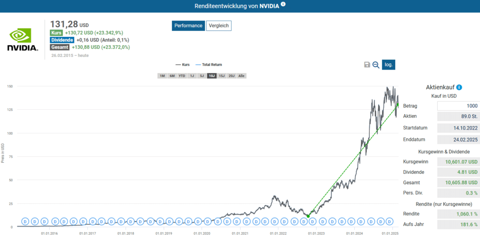480x237 pixels.
Task: Click the blue Dividende label badge
Action: coord(62,40)
